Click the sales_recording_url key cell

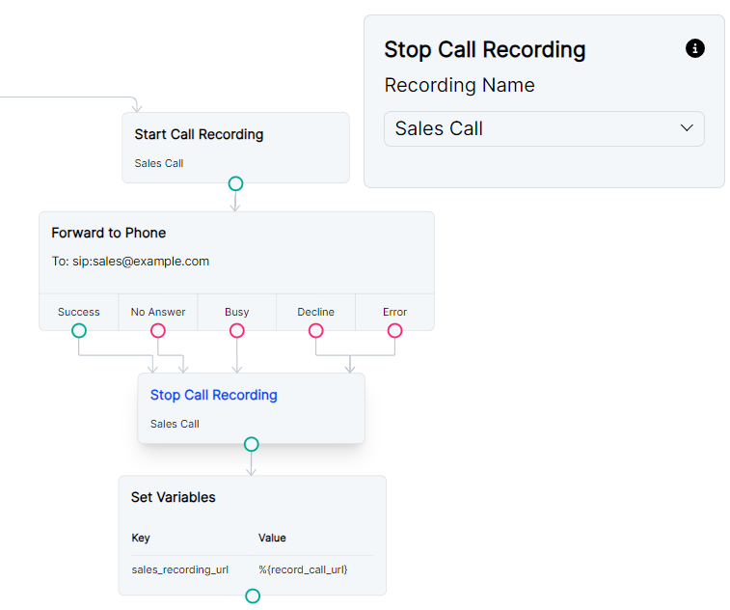coord(180,569)
